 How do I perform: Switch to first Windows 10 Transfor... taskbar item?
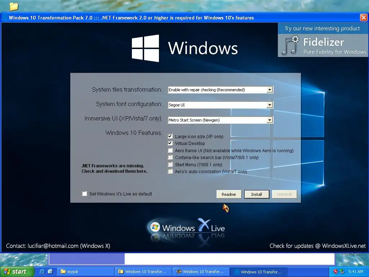(143, 272)
